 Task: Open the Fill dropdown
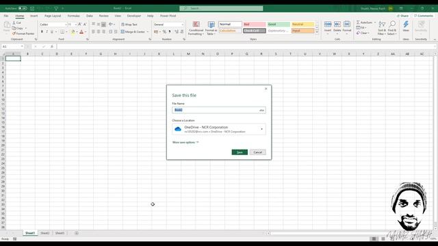point(361,27)
